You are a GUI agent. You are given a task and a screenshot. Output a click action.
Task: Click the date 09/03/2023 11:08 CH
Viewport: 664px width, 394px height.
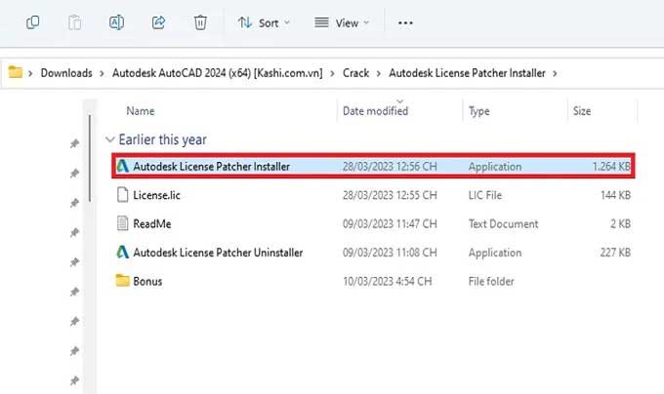[390, 253]
